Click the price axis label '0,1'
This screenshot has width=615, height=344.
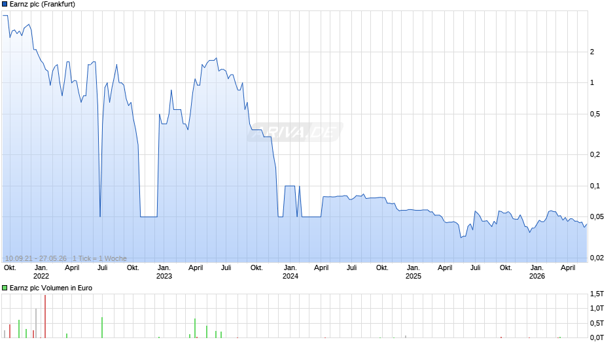point(595,186)
